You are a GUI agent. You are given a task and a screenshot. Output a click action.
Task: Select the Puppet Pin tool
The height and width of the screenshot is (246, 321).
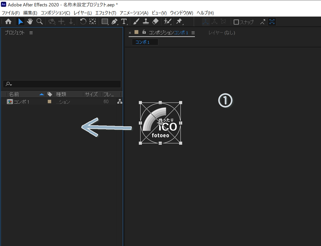179,22
